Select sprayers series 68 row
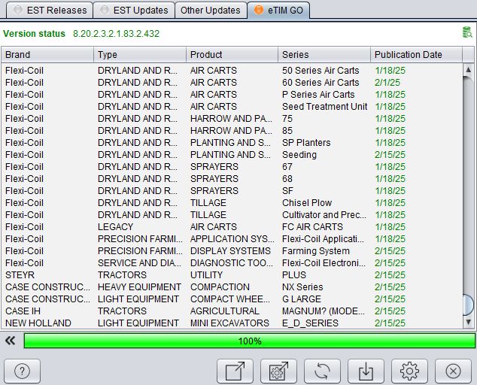The height and width of the screenshot is (385, 477). (x=232, y=178)
